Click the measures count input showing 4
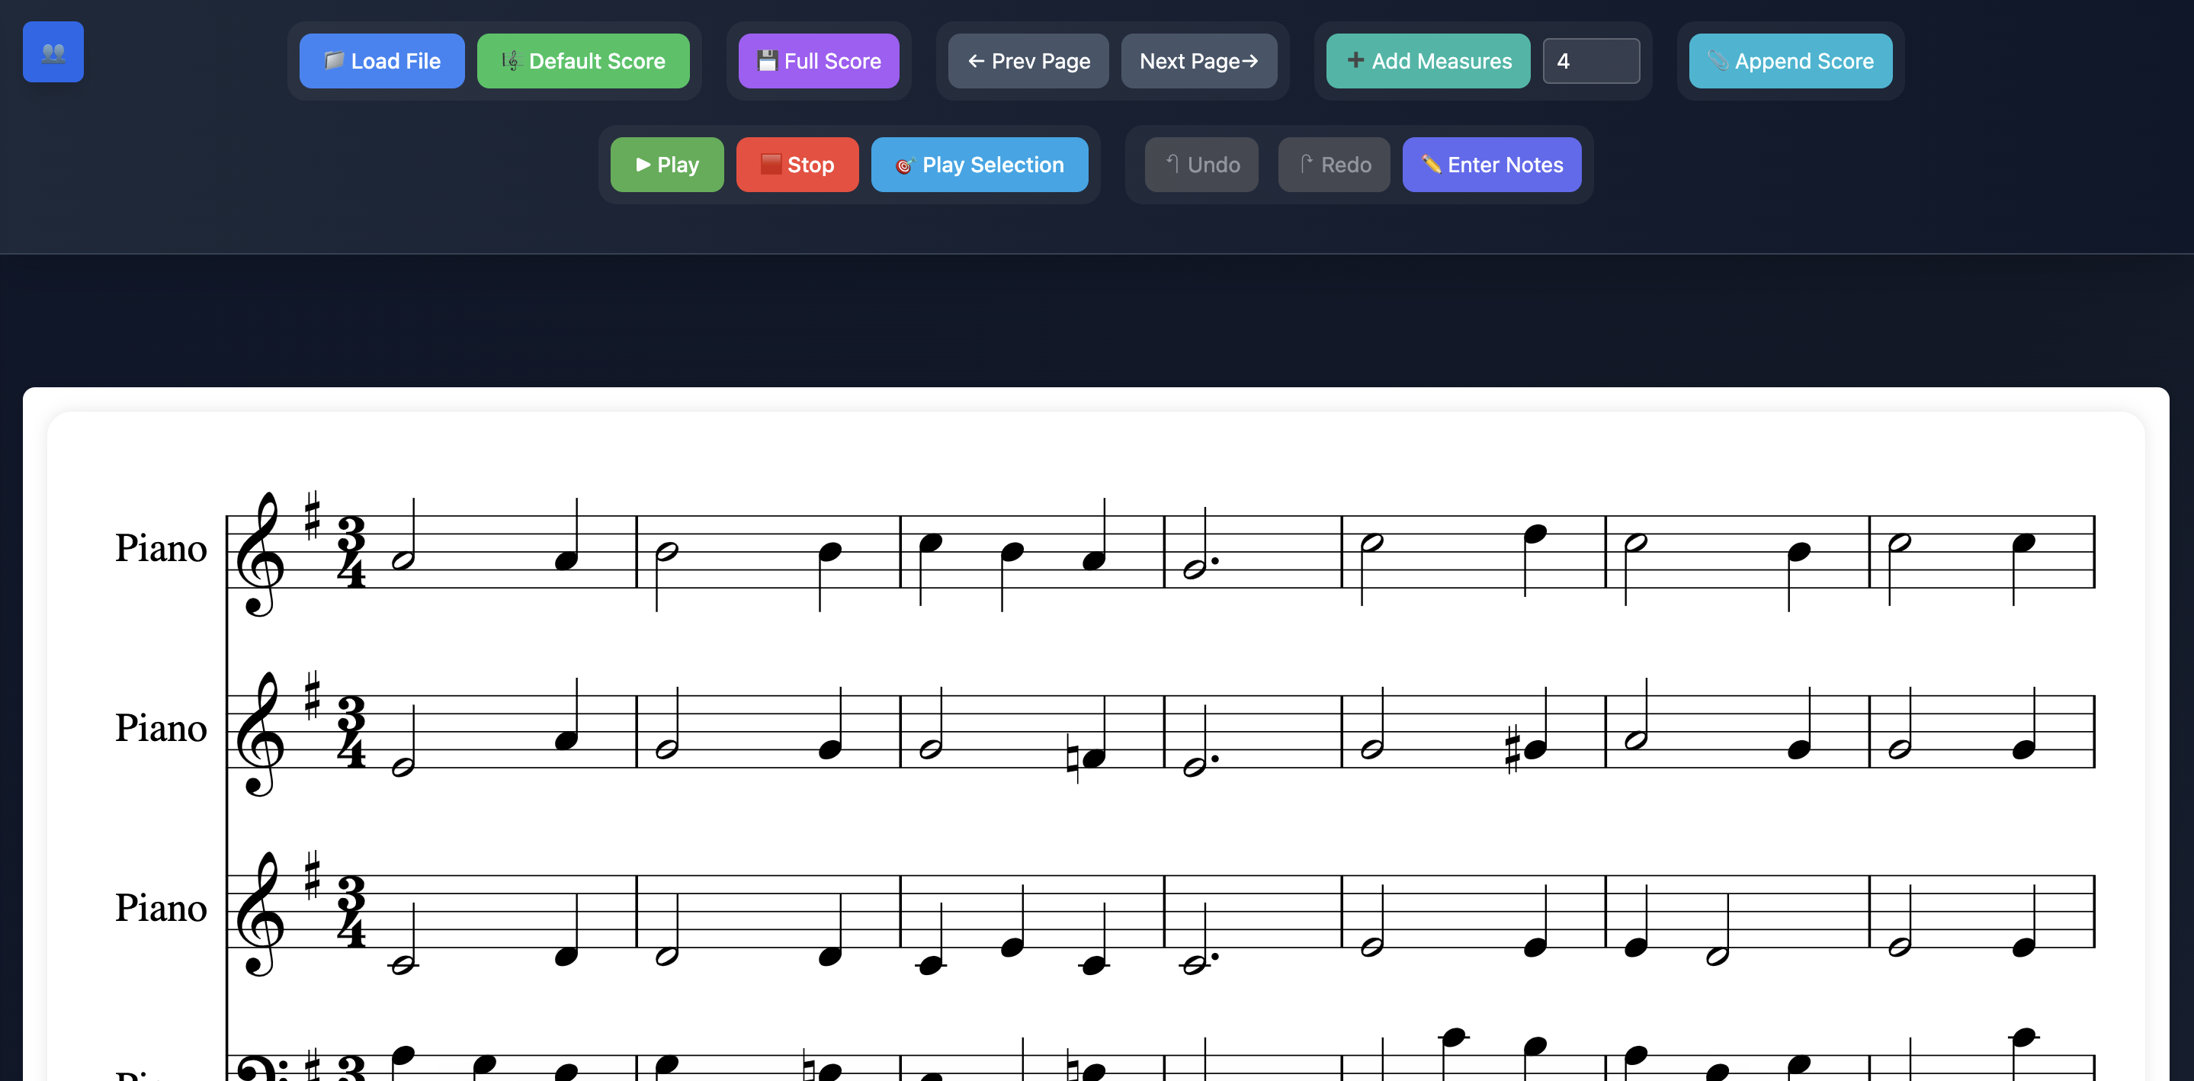2194x1081 pixels. [x=1590, y=60]
